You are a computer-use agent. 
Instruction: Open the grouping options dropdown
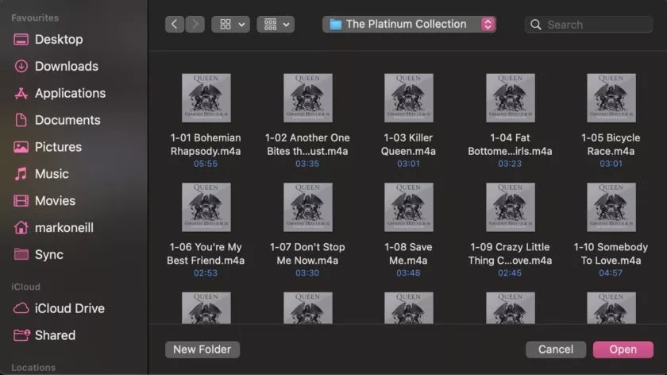(x=276, y=25)
